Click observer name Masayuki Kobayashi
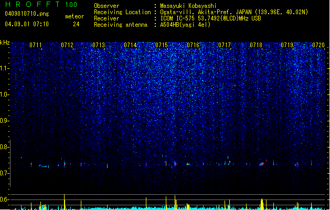Viewport: 330px width, 210px height. point(188,6)
